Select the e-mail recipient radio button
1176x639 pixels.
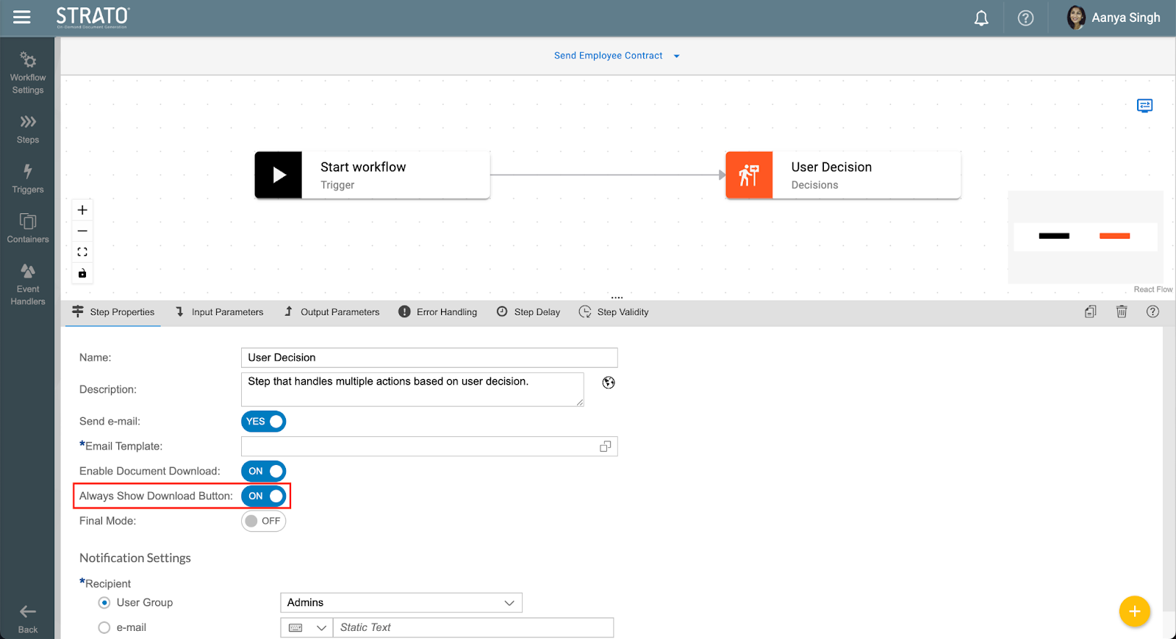pos(104,628)
